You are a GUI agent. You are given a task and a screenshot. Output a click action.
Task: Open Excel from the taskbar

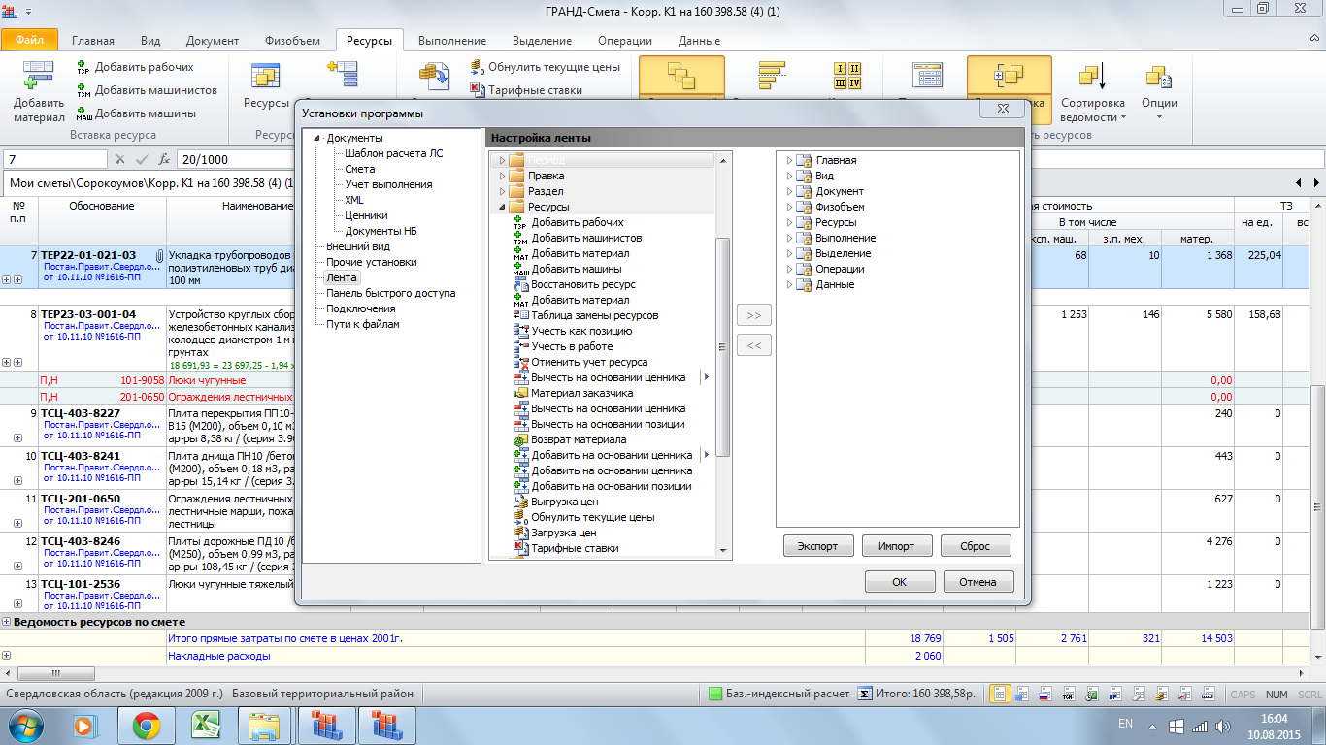coord(205,725)
